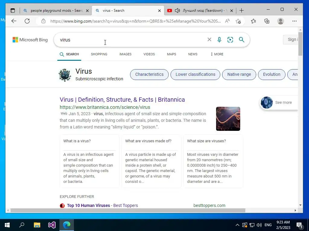
Task: Click the Evolution chip
Action: click(272, 75)
